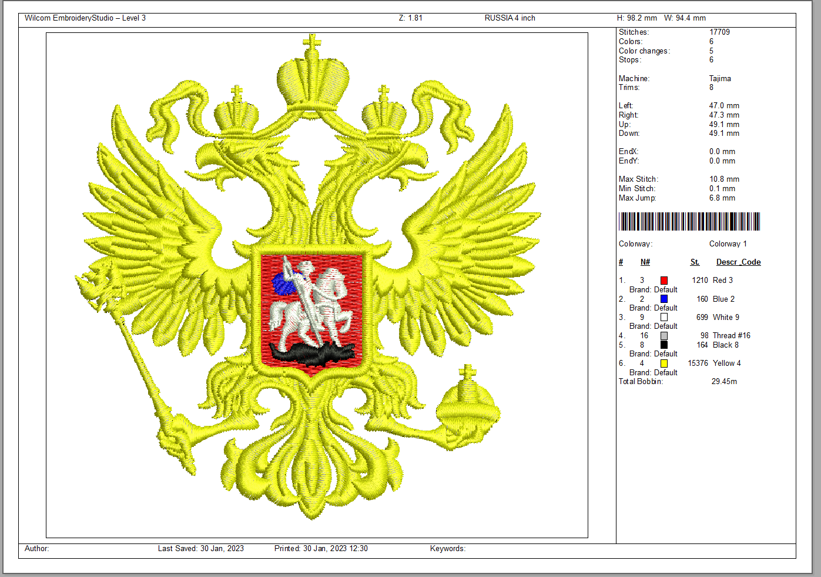Click the 'Black 8' thread description
The width and height of the screenshot is (821, 577).
click(726, 345)
